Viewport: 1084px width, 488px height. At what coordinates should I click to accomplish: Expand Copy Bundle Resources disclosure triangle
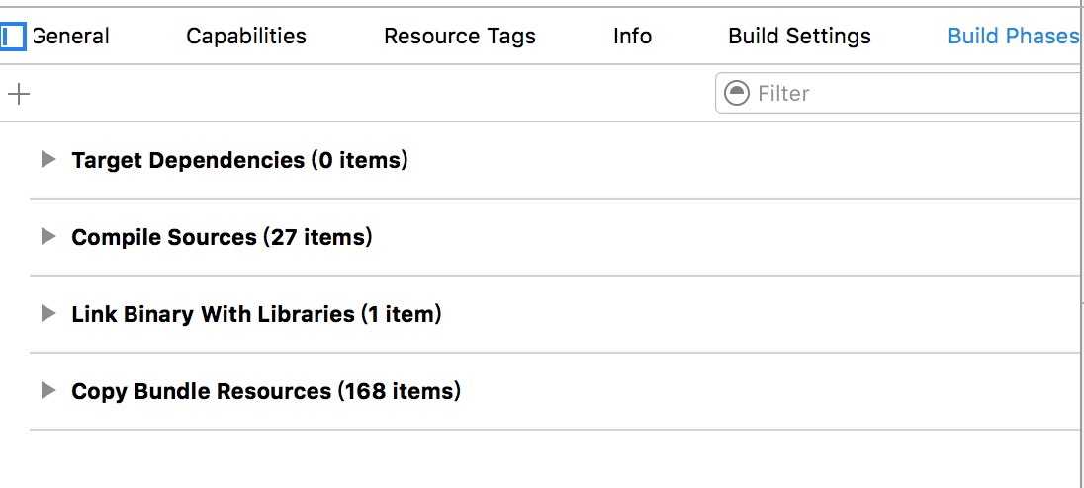pyautogui.click(x=47, y=391)
